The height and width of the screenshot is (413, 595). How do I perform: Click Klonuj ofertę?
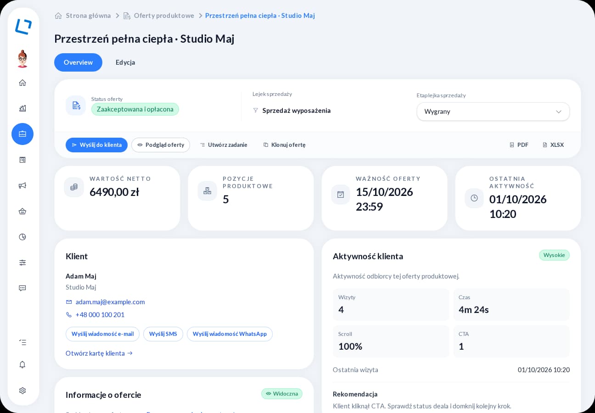pyautogui.click(x=284, y=145)
